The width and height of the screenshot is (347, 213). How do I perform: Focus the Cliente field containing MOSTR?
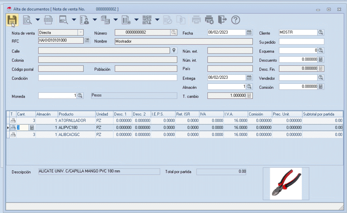click(298, 32)
